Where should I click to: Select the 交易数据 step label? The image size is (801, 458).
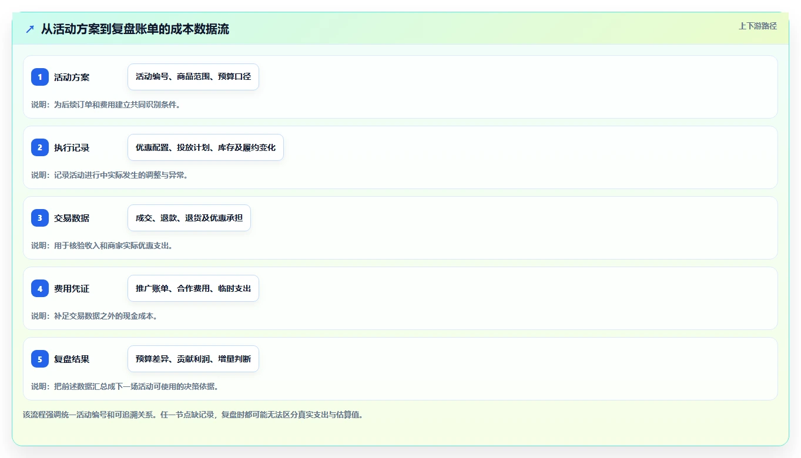click(x=72, y=218)
